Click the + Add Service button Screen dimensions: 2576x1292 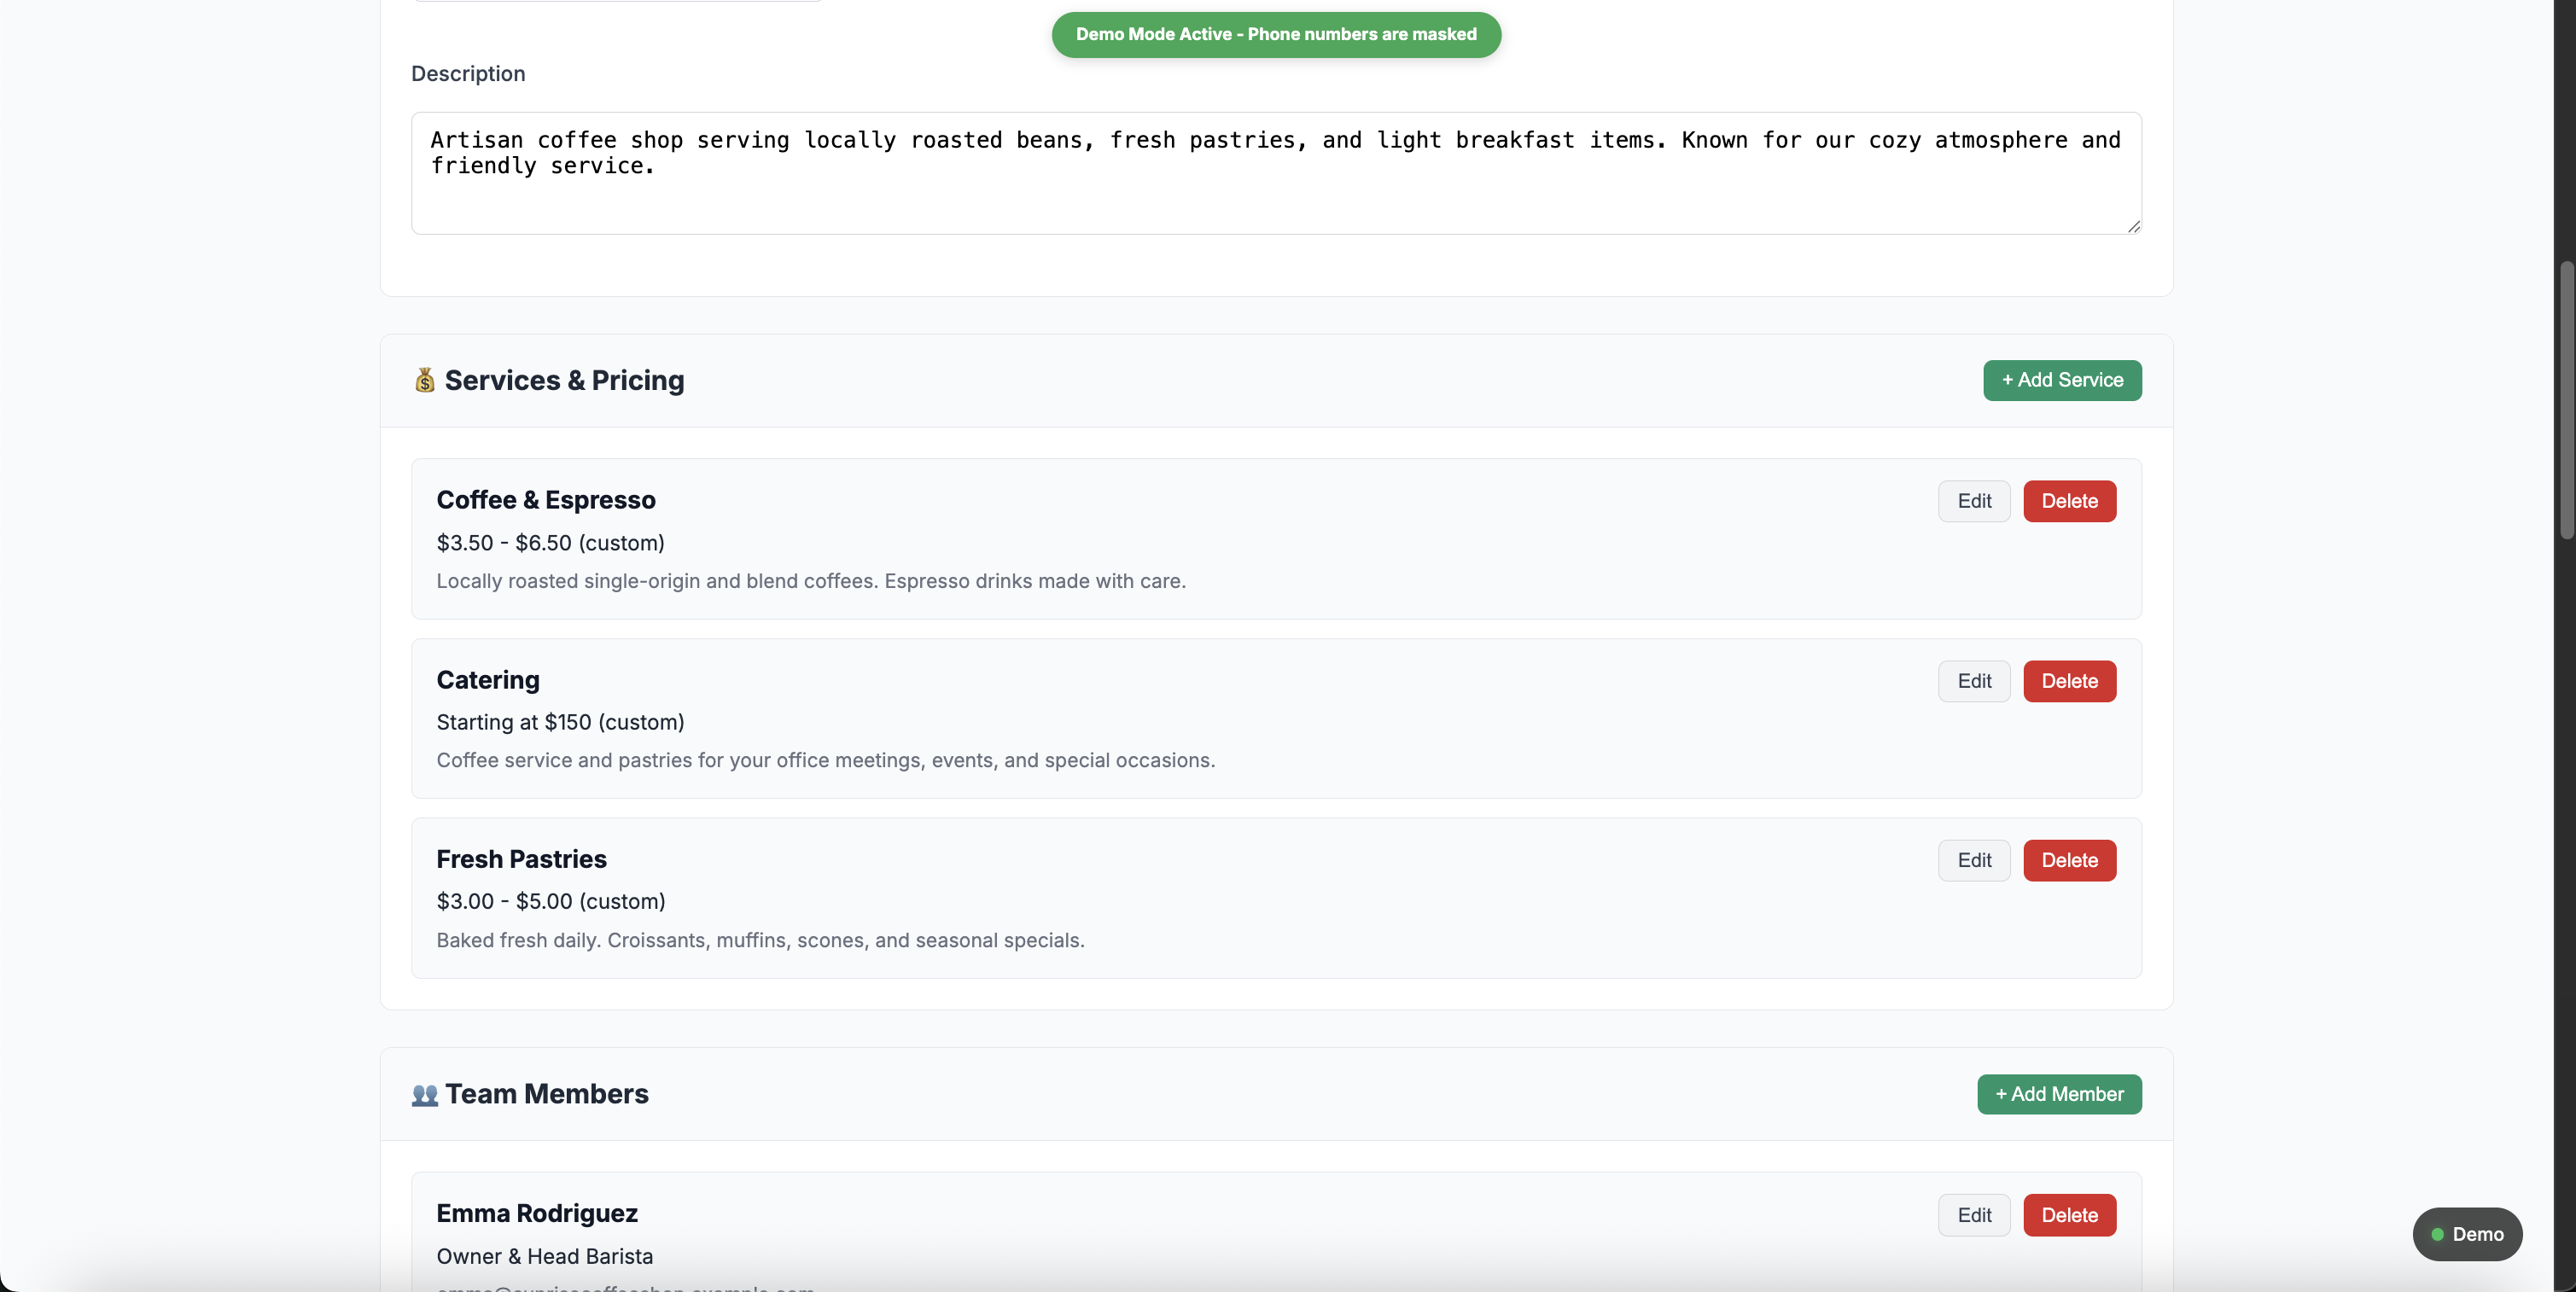point(2062,380)
